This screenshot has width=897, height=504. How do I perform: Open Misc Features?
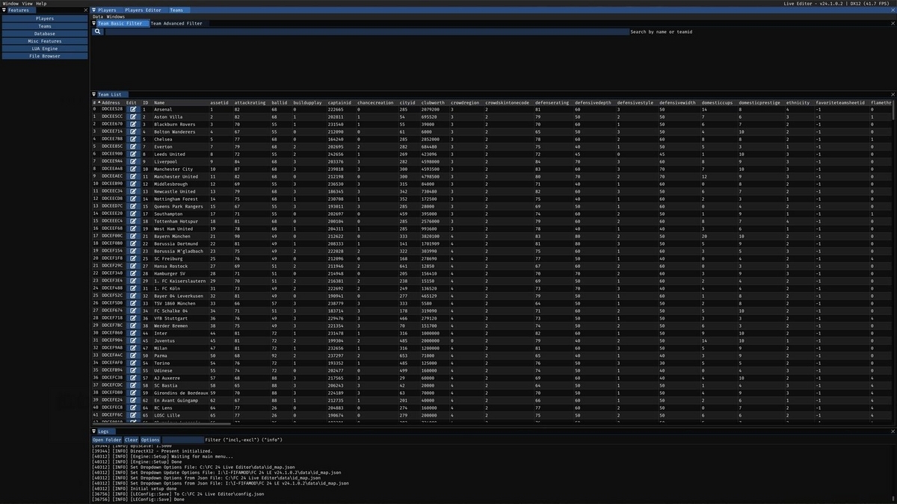[45, 41]
